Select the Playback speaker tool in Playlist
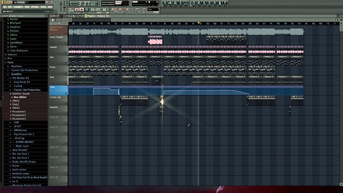The height and width of the screenshot is (193, 343). coord(83,16)
